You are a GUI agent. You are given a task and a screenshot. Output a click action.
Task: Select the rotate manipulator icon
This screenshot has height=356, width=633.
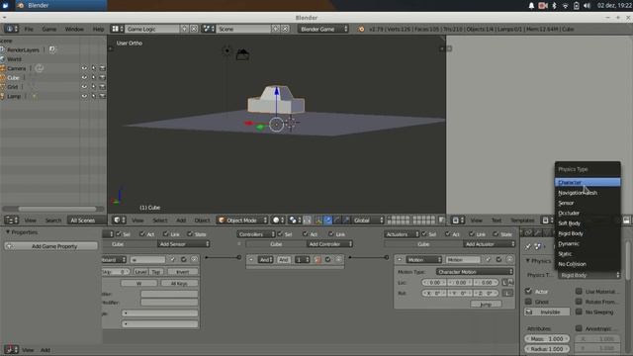(337, 220)
